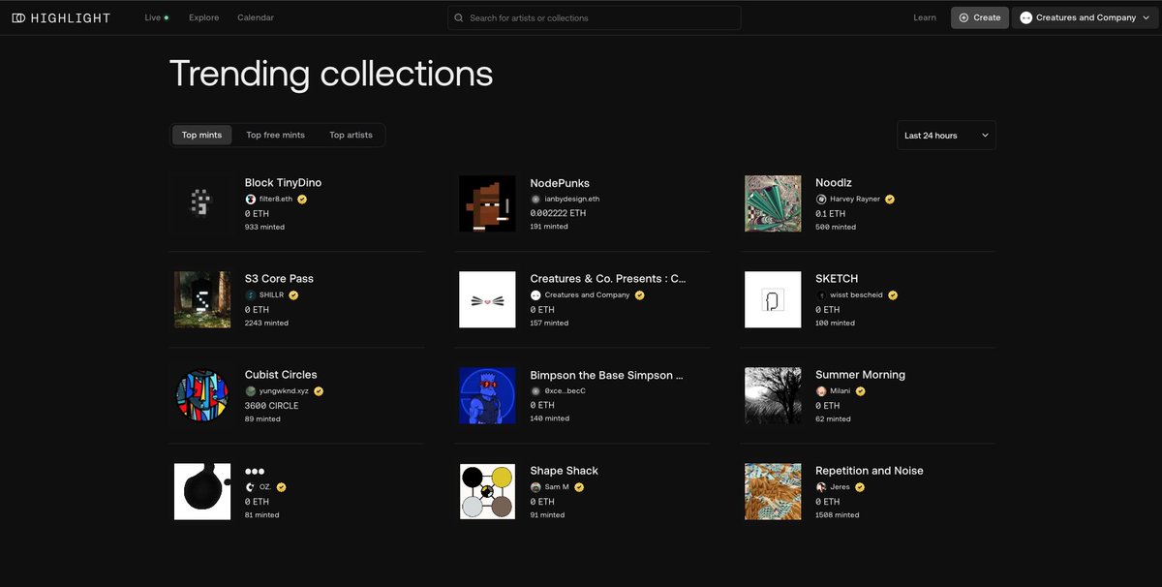The height and width of the screenshot is (587, 1162).
Task: Open the Summer Morning thumbnail
Action: pos(773,395)
